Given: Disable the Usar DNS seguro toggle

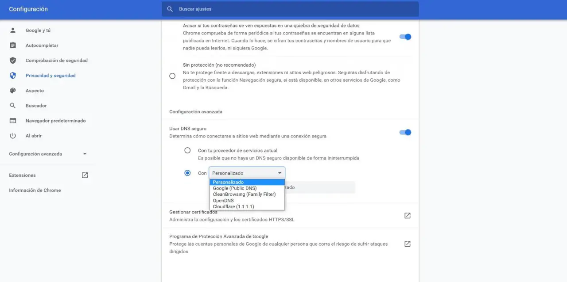Looking at the screenshot, I should coord(405,132).
